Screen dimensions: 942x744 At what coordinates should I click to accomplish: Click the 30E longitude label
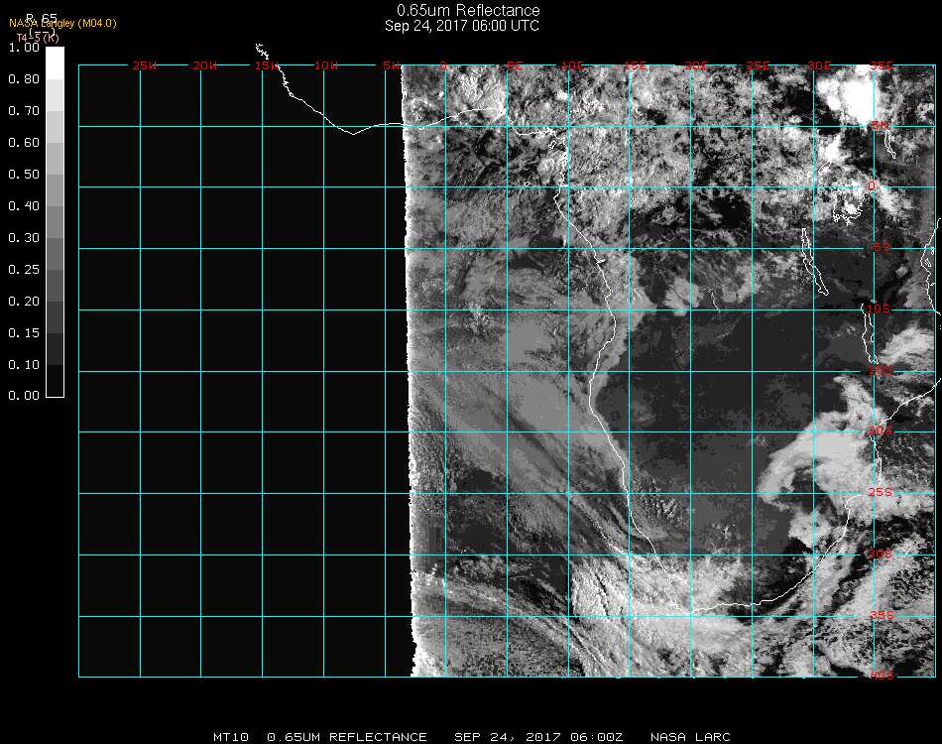click(819, 65)
